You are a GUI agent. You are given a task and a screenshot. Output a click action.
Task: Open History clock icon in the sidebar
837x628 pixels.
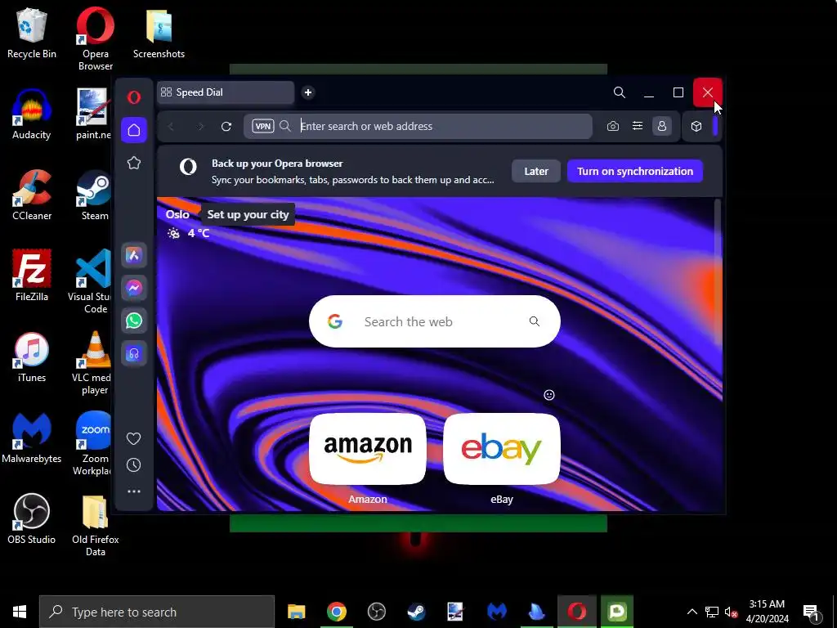coord(134,464)
